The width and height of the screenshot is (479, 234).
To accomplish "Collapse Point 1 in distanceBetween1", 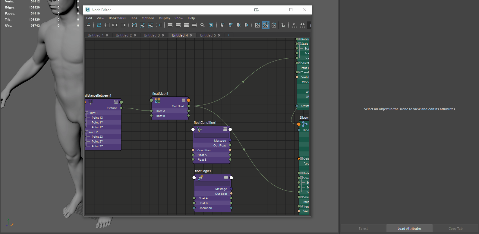I will tap(87, 113).
